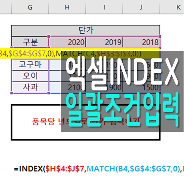
Task: Select column J header
Action: (x=141, y=7)
